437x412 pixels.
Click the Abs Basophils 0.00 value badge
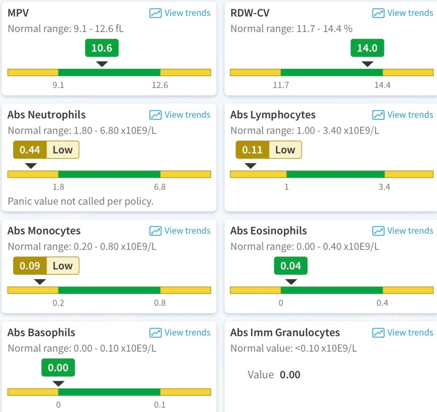[x=58, y=368]
